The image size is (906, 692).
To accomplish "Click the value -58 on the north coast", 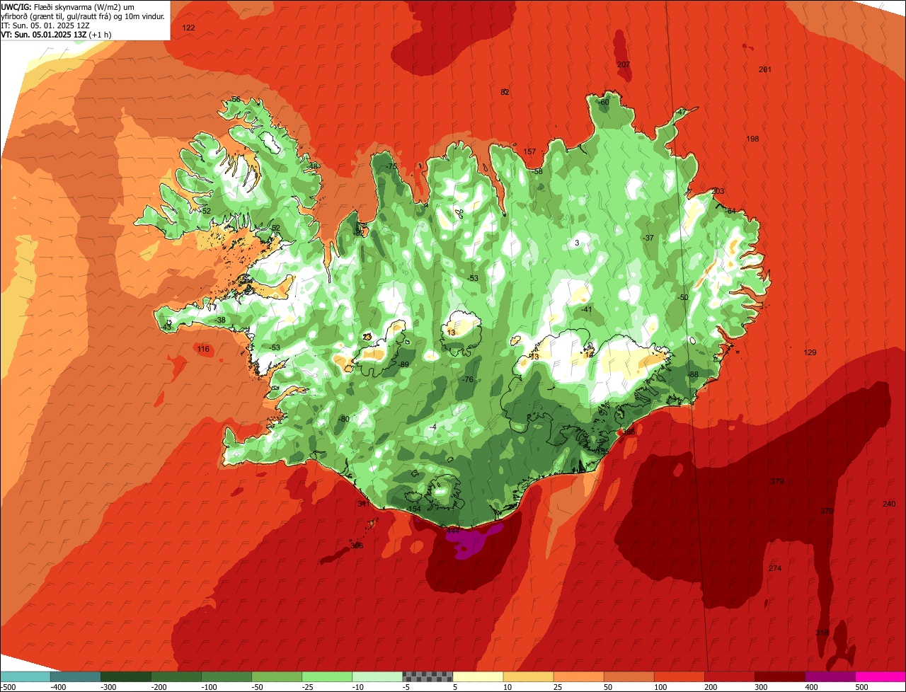I will (537, 171).
